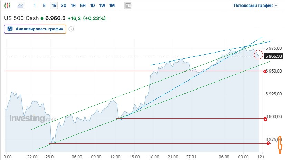The image size is (285, 160).
Task: Click red marker at 6 950 level
Action: point(265,71)
